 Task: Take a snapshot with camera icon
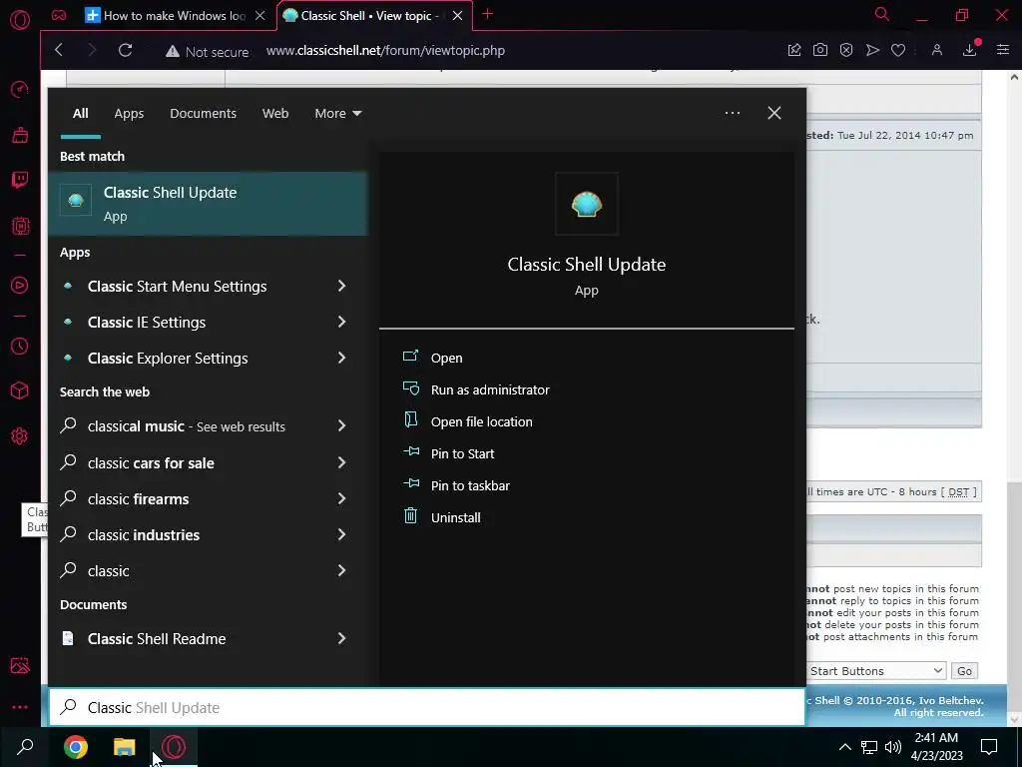pos(820,50)
